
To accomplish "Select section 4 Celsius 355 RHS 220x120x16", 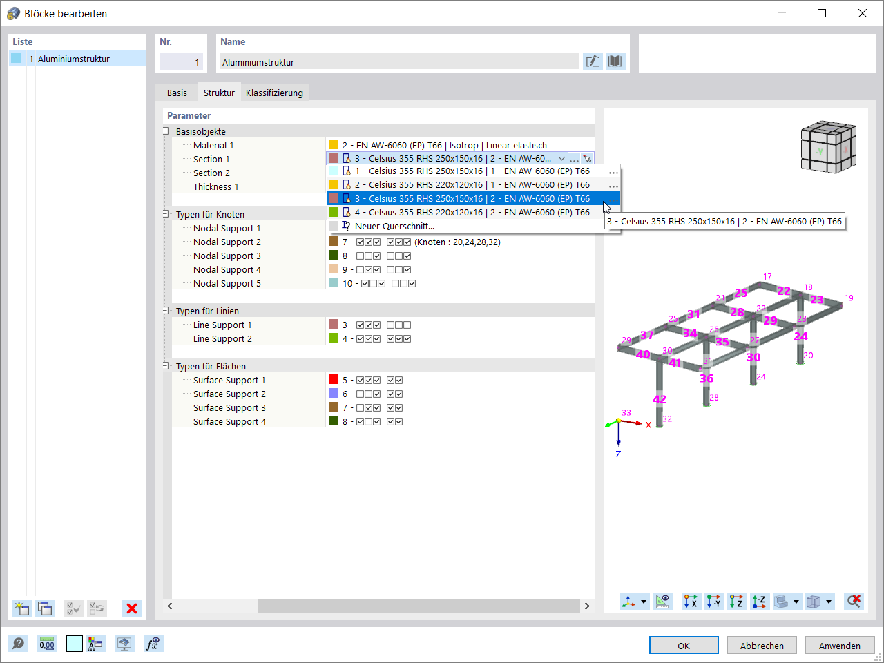I will tap(473, 213).
